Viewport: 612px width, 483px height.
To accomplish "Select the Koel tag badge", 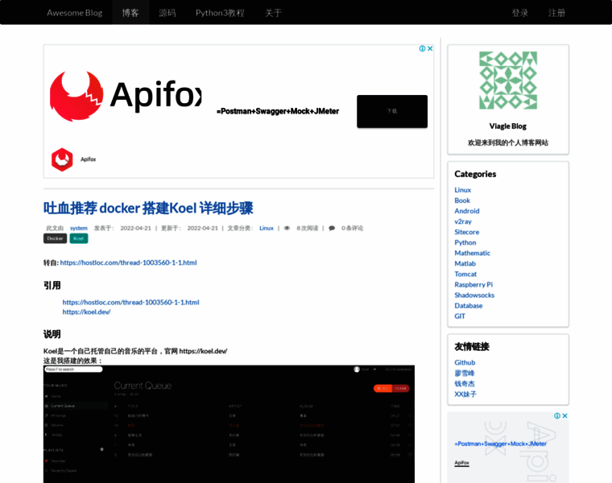I will point(79,238).
